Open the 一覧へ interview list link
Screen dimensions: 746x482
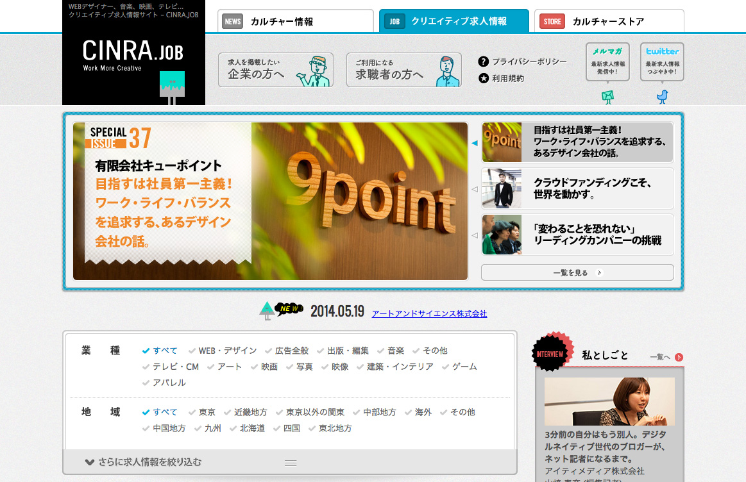(660, 357)
